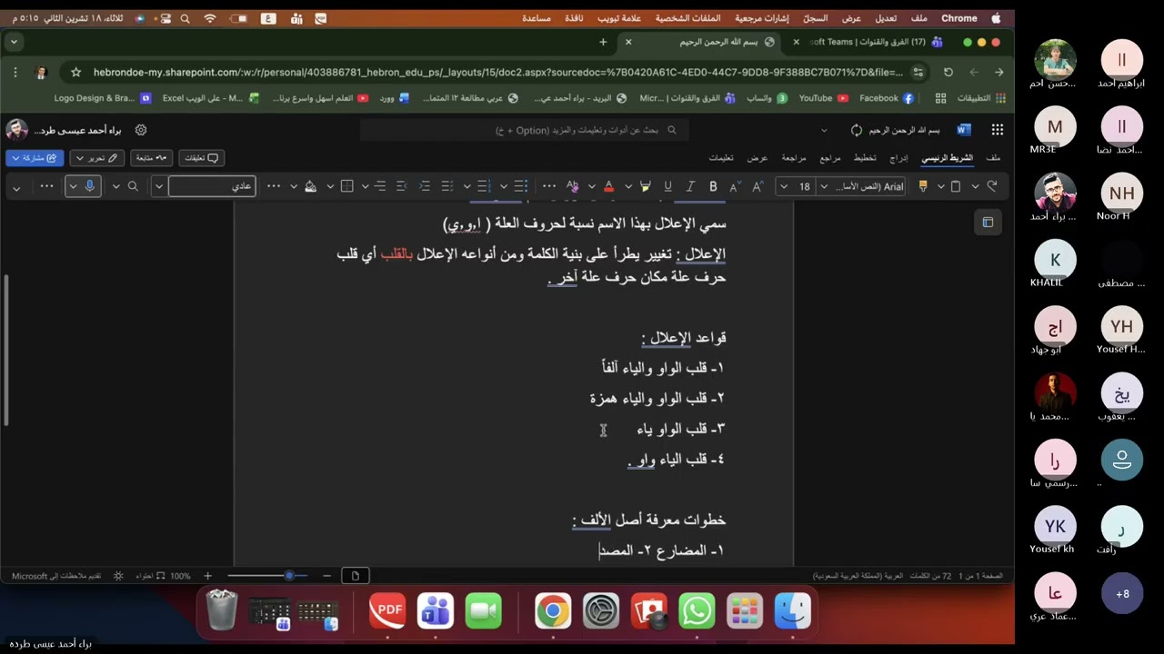
Task: Click the Word app logo icon
Action: click(964, 131)
